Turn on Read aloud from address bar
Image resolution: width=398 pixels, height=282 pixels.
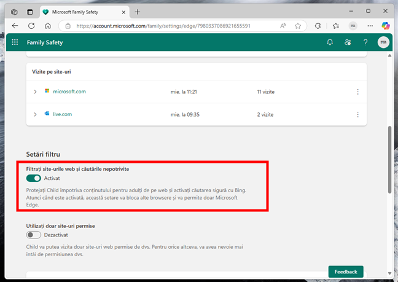point(283,26)
